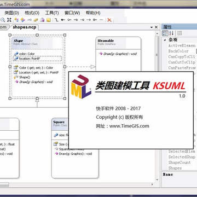Click the horizontal scrollbar right arrow

[153, 184]
